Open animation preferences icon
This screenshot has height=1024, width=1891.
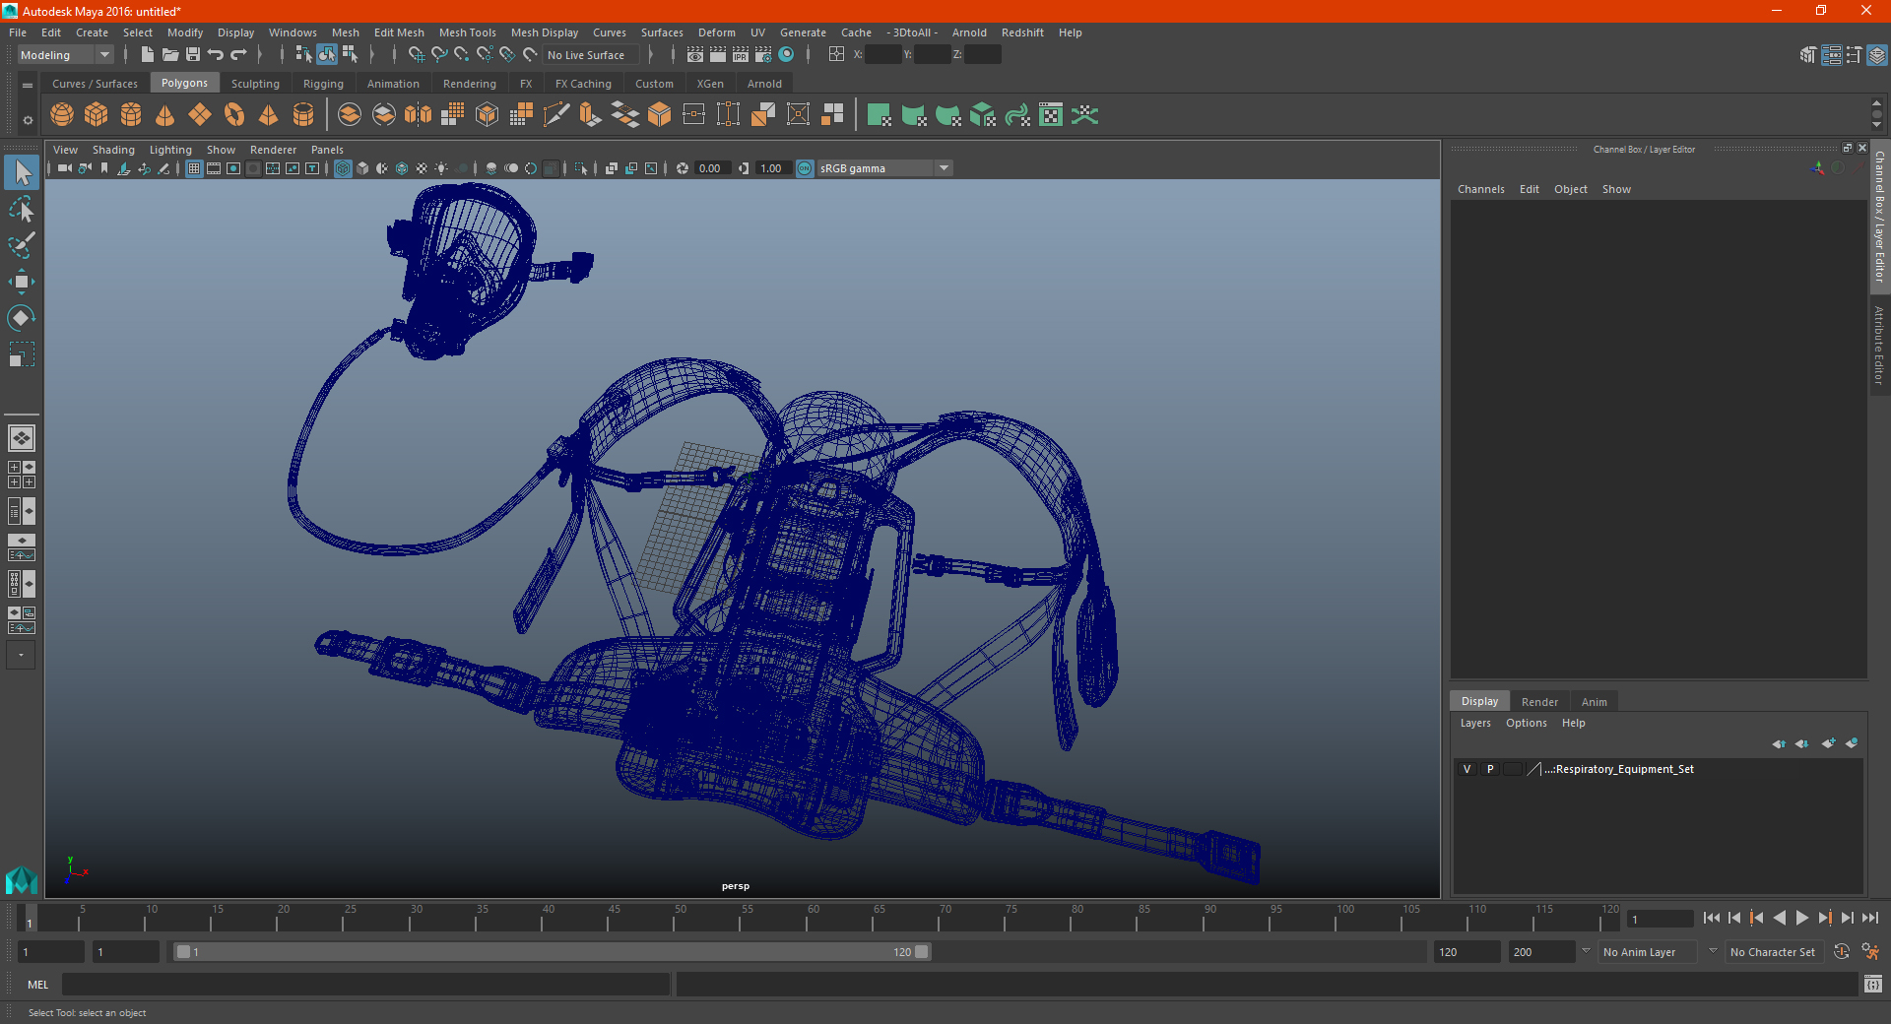pos(1870,952)
